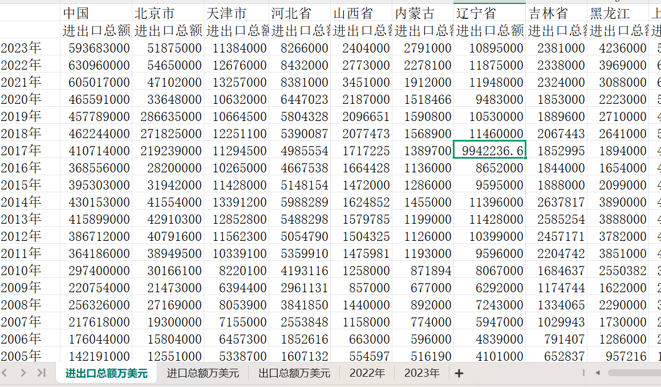This screenshot has height=387, width=661.
Task: Select the 2020年 row label cell
Action: [30, 99]
